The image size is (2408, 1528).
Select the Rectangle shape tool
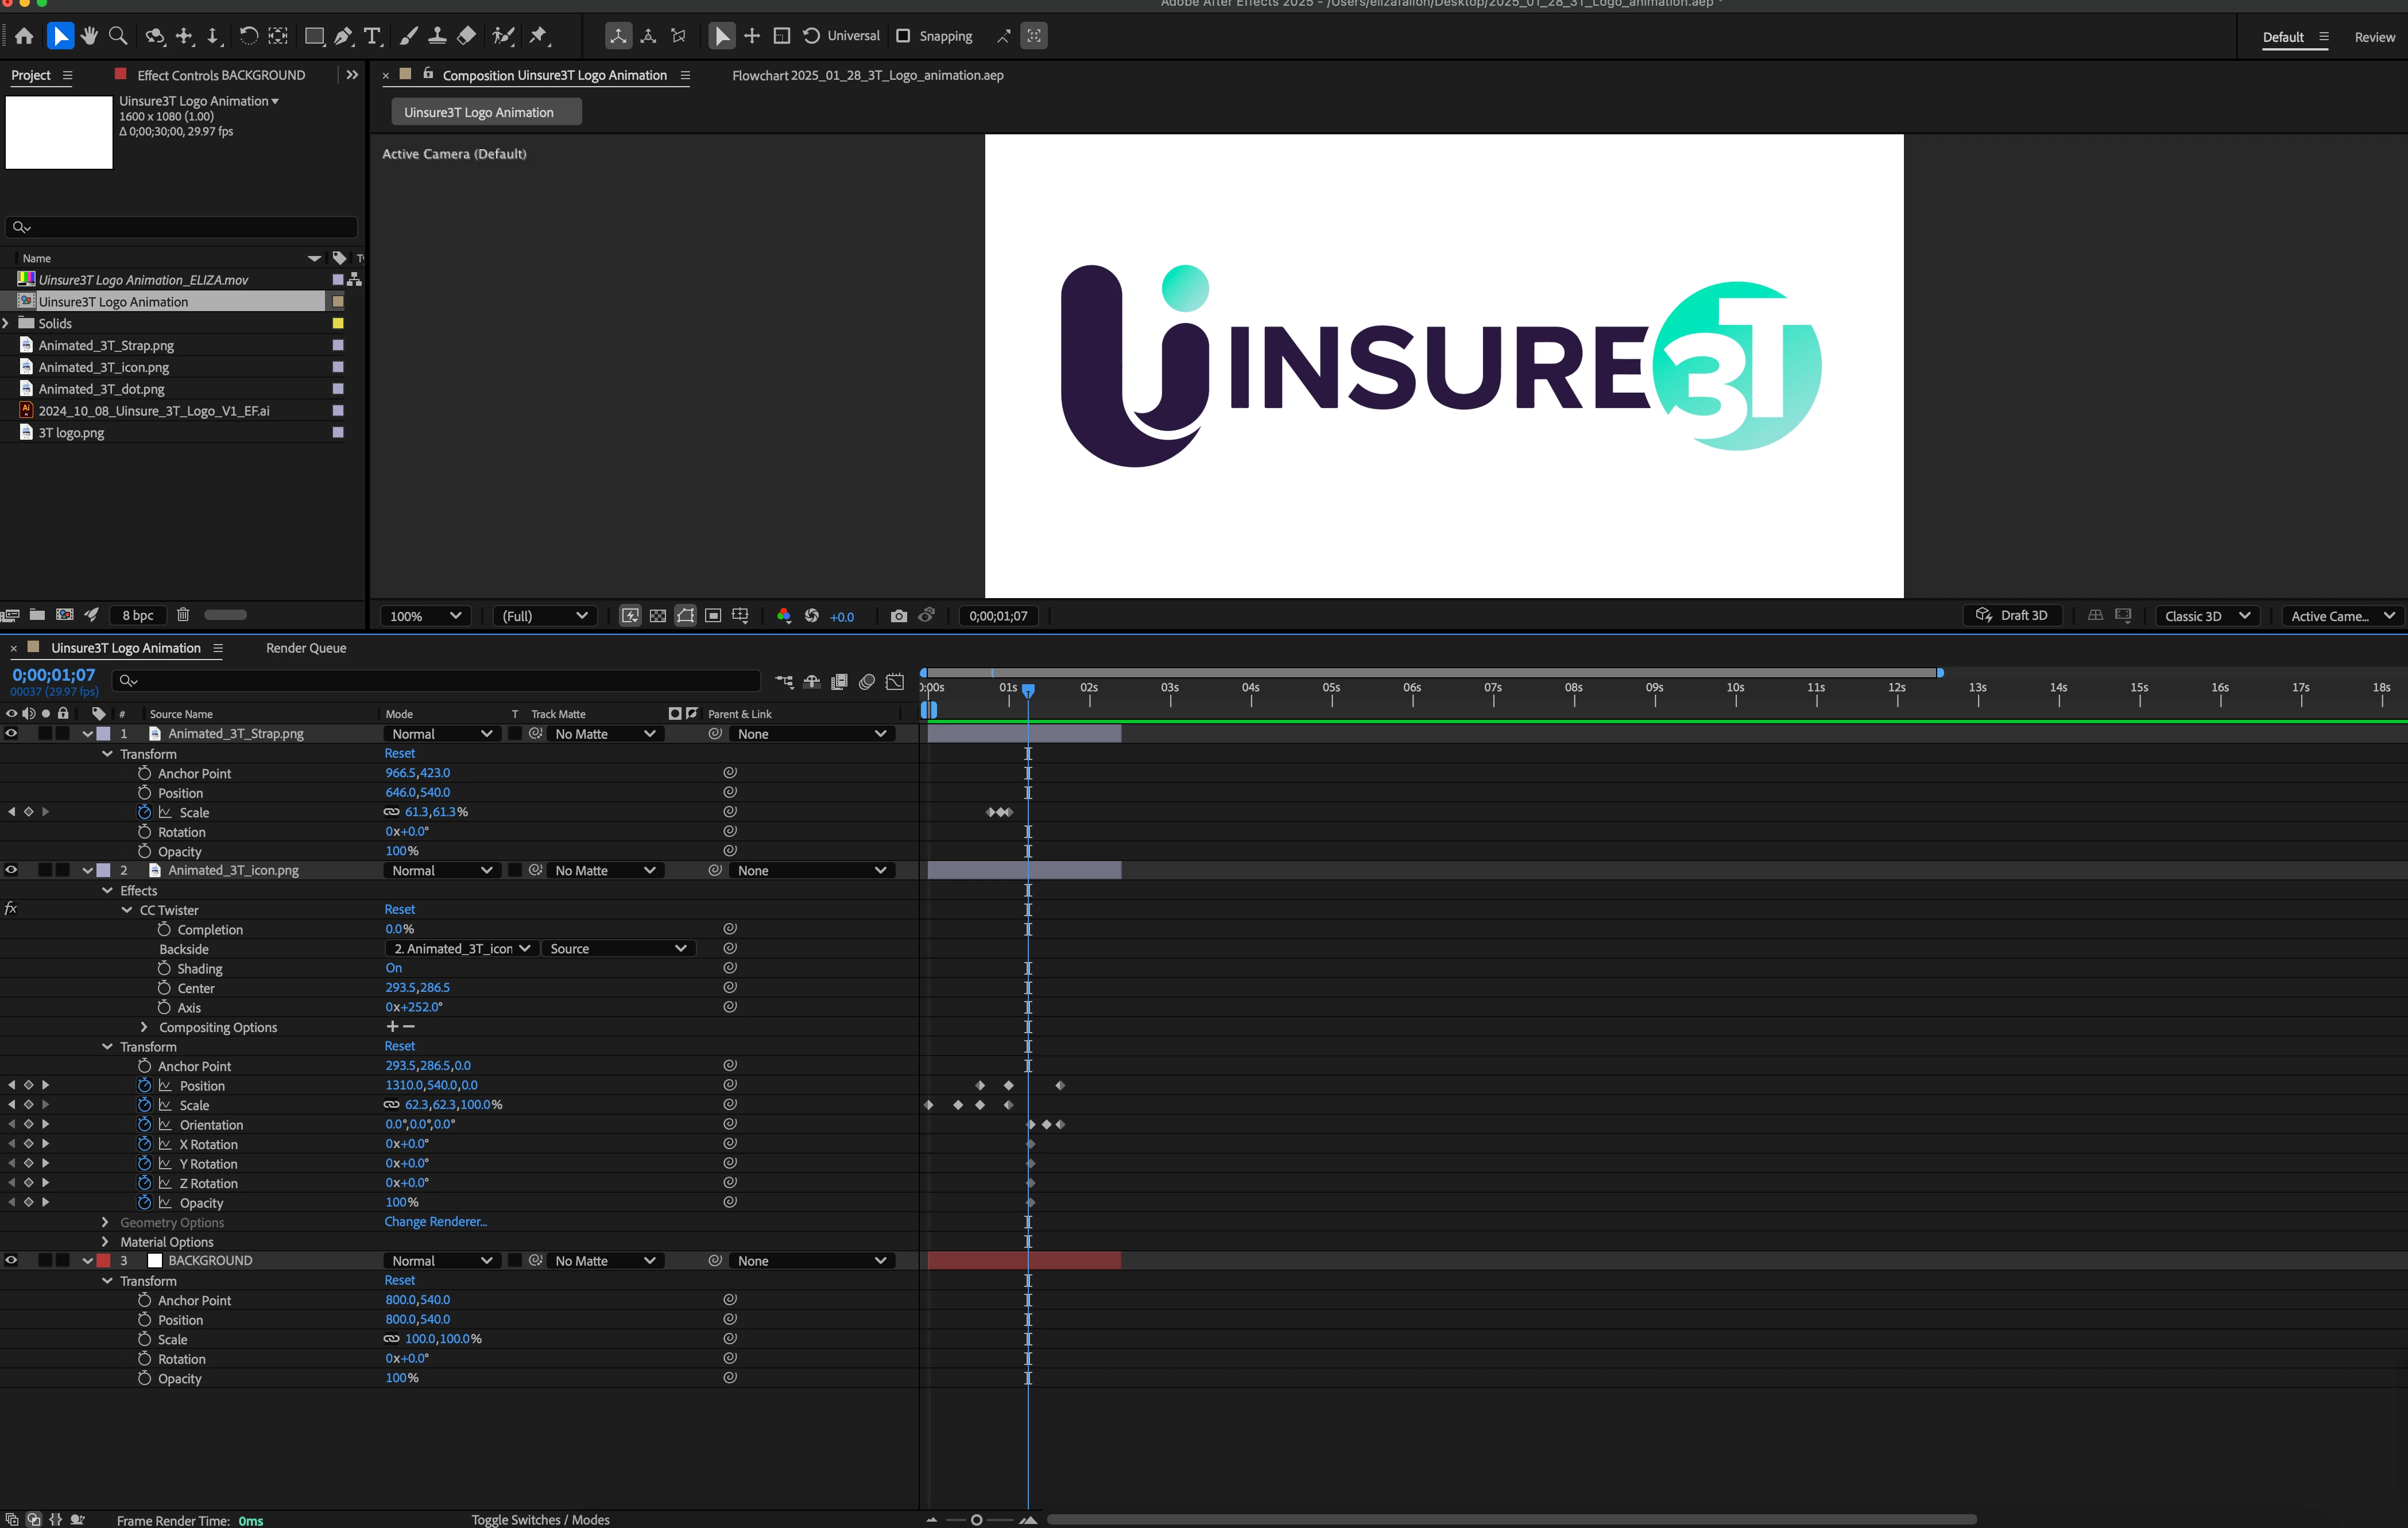314,36
